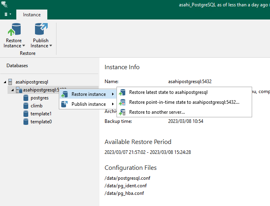Viewport: 270px width, 206px height.
Task: Click the Name: label in Instance Info
Action: click(x=111, y=82)
